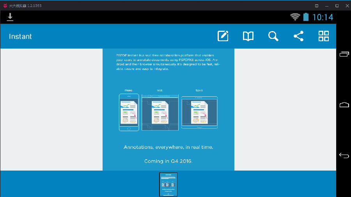Tap the 10:14 clock in status bar
This screenshot has width=351, height=197.
pyautogui.click(x=323, y=17)
